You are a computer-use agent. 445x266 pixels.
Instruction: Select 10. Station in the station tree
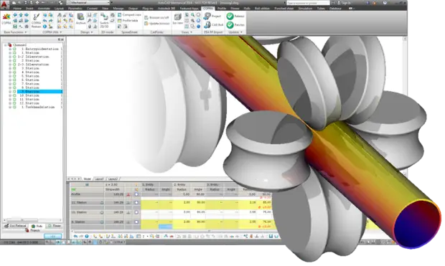tap(29, 95)
